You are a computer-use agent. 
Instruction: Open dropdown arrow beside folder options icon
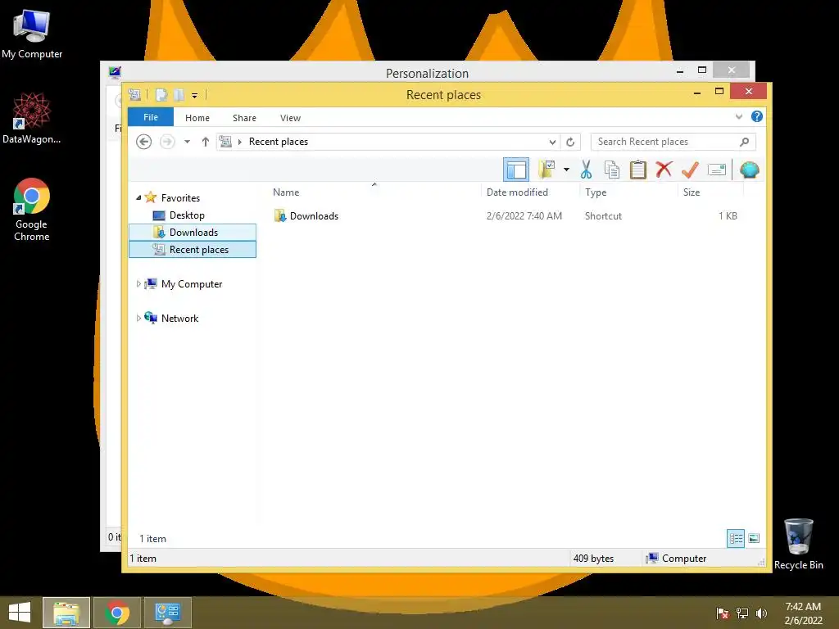[566, 170]
